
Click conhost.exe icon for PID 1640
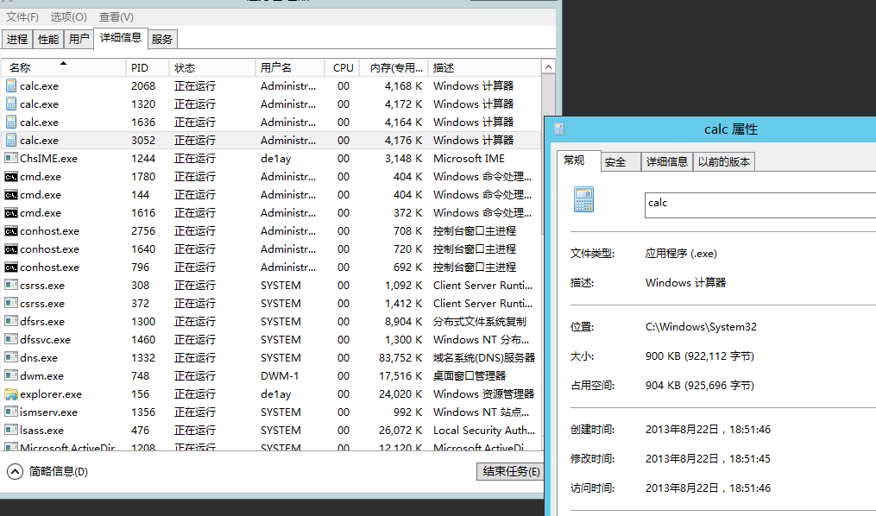pyautogui.click(x=10, y=249)
